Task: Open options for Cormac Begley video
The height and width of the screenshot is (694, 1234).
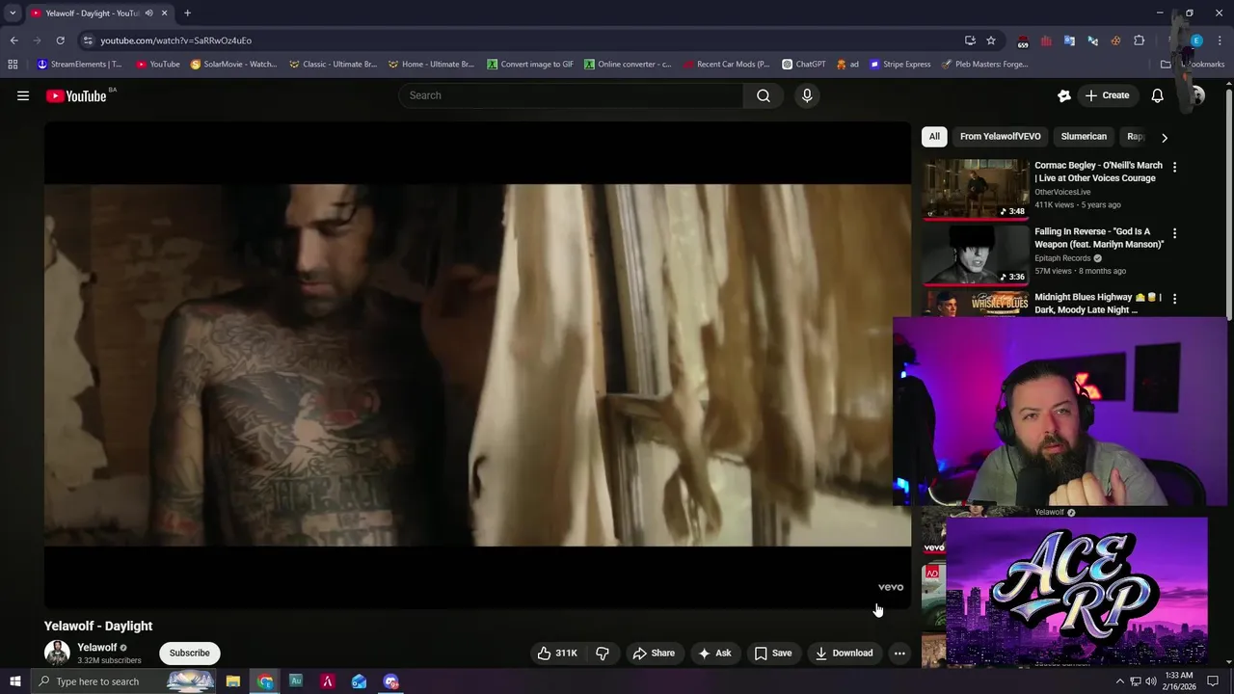Action: pyautogui.click(x=1174, y=167)
